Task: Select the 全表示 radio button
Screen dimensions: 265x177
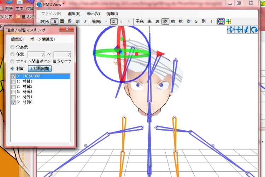Action: point(12,47)
